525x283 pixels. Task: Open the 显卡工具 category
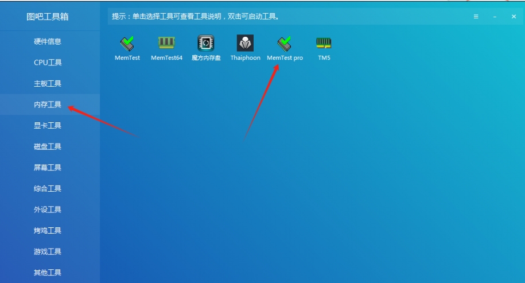(x=48, y=126)
